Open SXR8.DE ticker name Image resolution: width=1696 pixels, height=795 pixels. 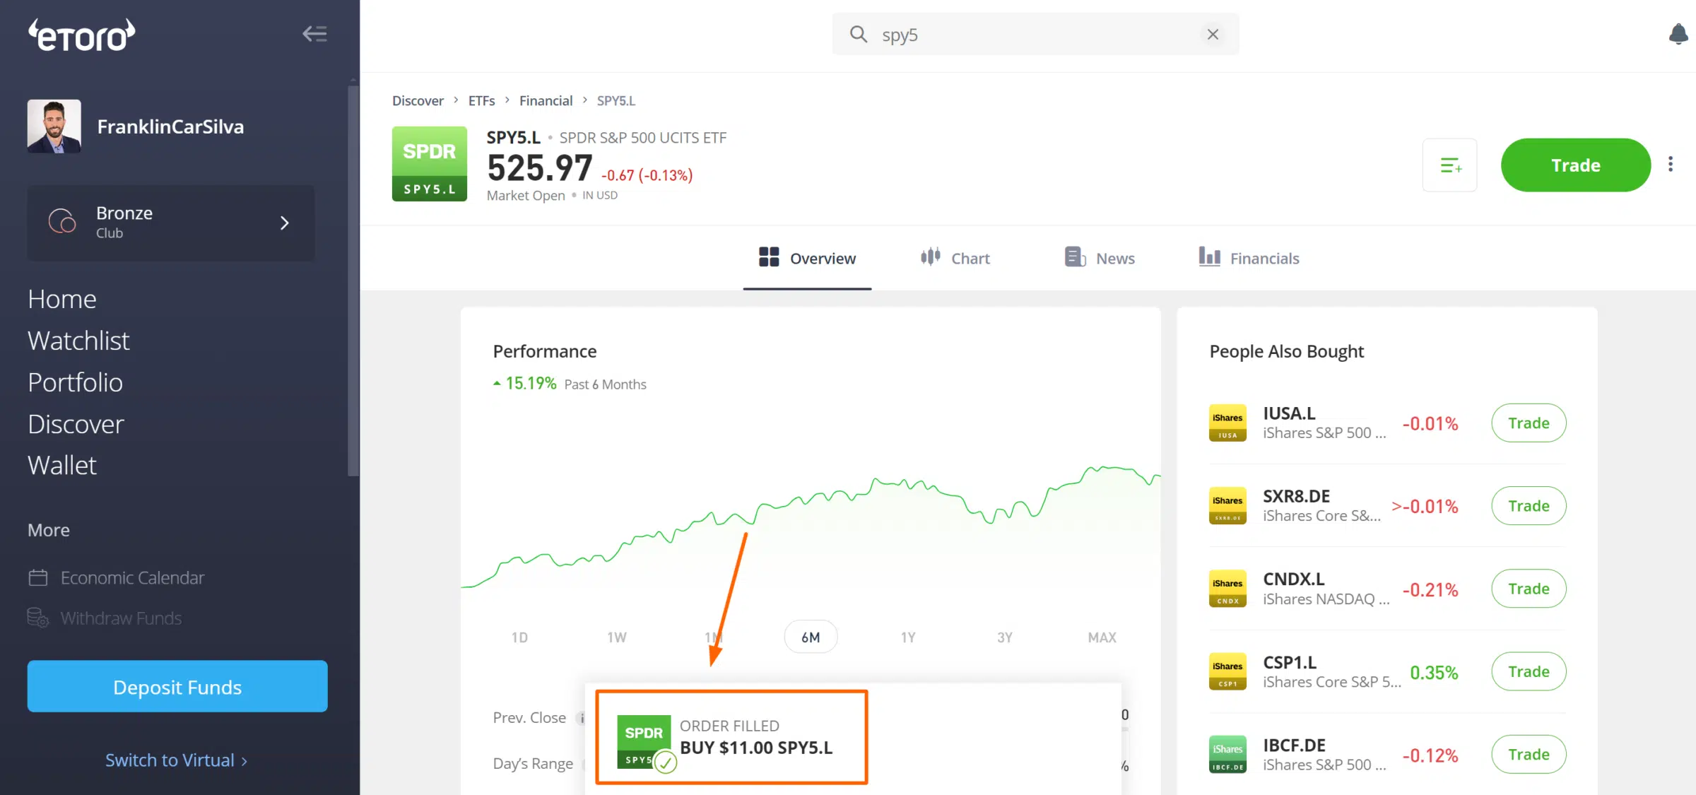(x=1296, y=496)
